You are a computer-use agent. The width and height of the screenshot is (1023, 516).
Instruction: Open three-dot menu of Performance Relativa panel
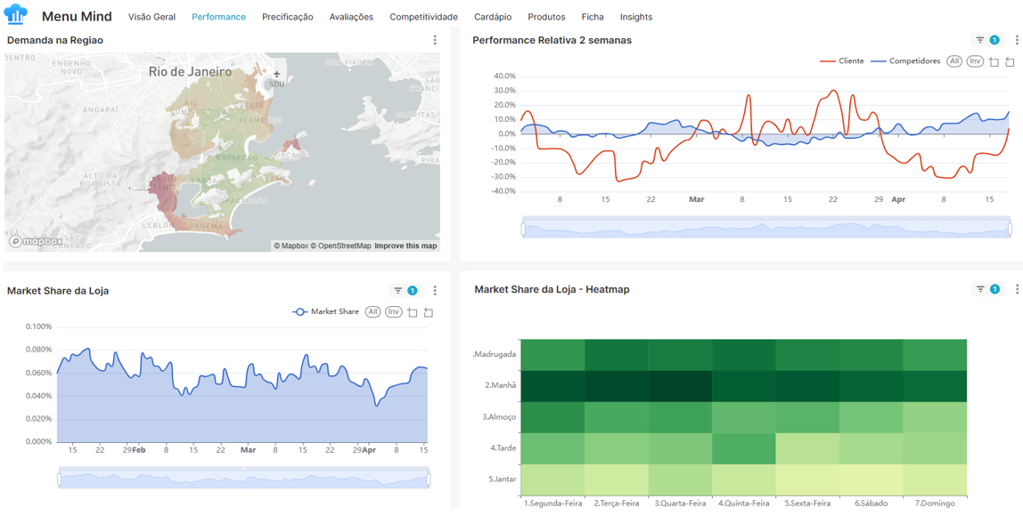(x=1017, y=40)
